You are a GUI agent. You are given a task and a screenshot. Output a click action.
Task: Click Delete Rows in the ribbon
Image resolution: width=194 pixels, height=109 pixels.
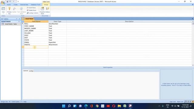pos(32,10)
